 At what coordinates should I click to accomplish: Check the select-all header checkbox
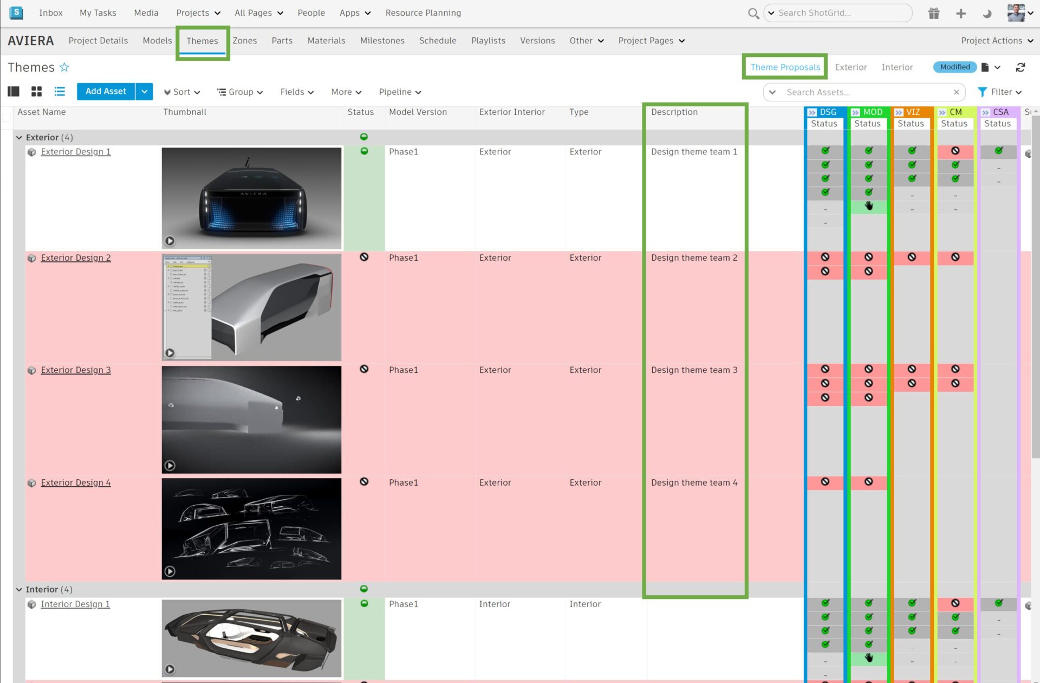[6, 118]
